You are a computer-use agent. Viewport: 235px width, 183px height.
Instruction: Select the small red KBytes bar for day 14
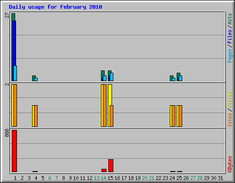tap(104, 170)
